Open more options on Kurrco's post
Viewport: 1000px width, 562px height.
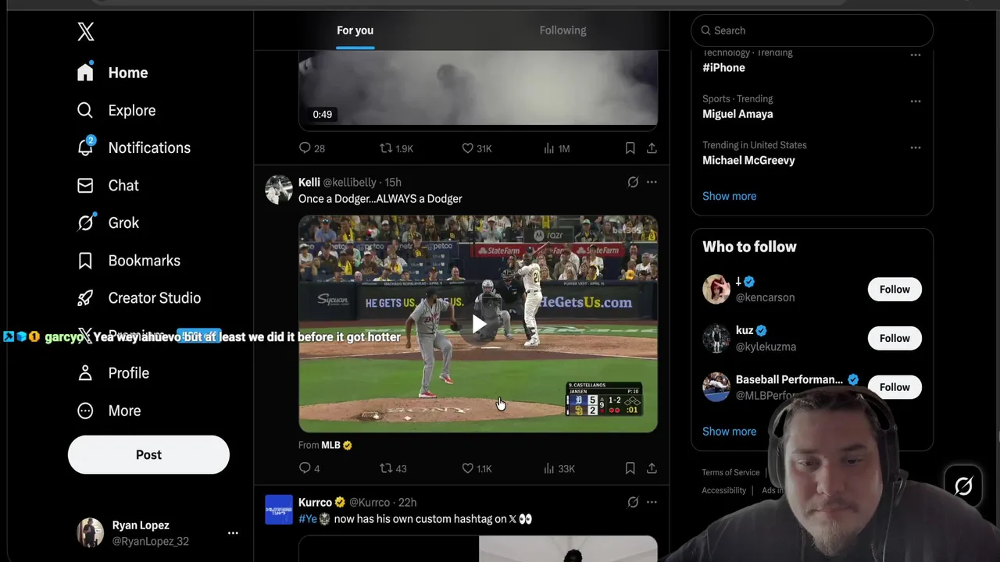click(652, 502)
